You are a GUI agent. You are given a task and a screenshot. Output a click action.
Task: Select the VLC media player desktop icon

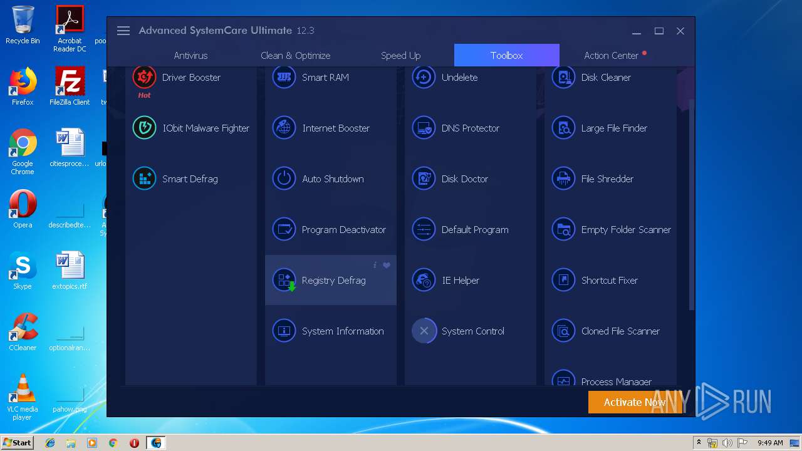pyautogui.click(x=23, y=397)
